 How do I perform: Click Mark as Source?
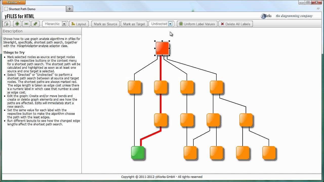(x=105, y=24)
